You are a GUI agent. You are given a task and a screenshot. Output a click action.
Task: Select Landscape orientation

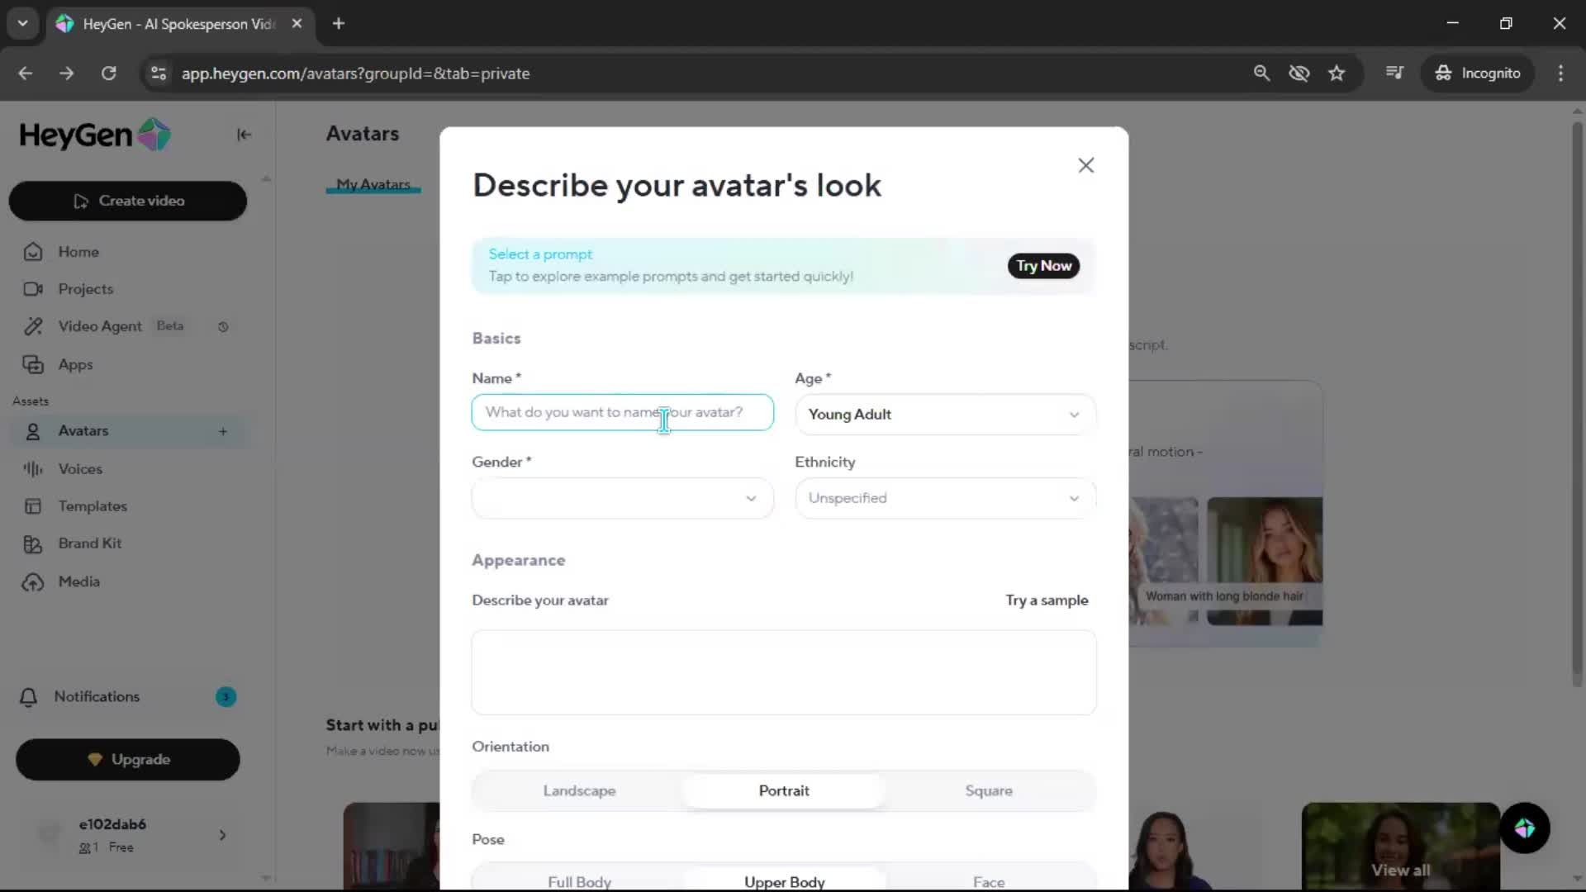point(579,790)
